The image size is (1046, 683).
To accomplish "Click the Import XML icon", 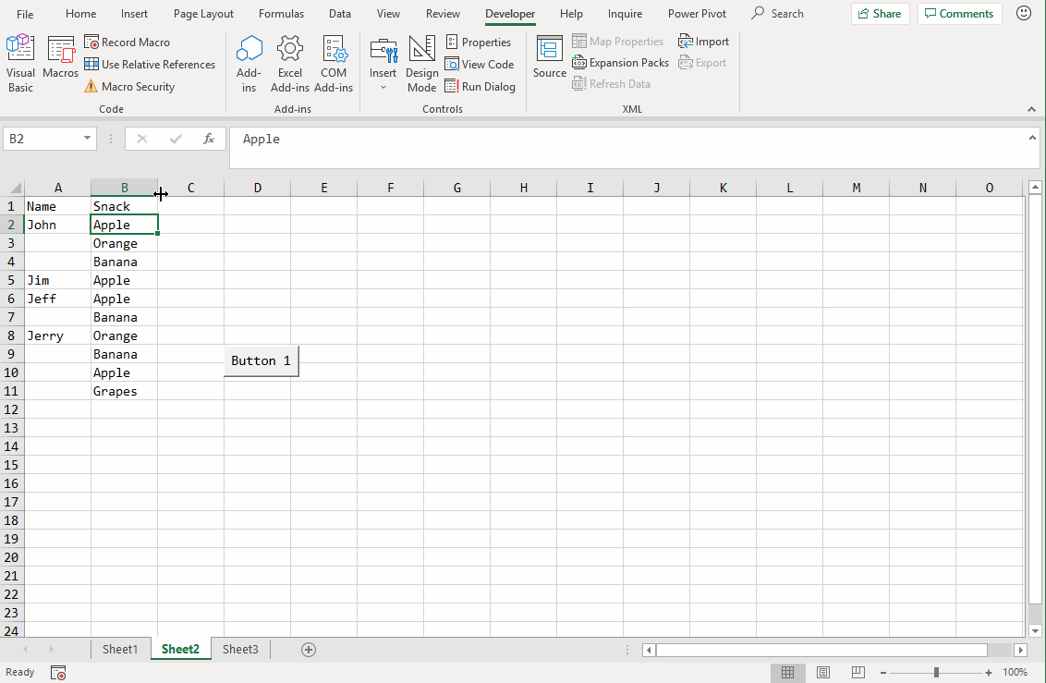I will pyautogui.click(x=686, y=41).
